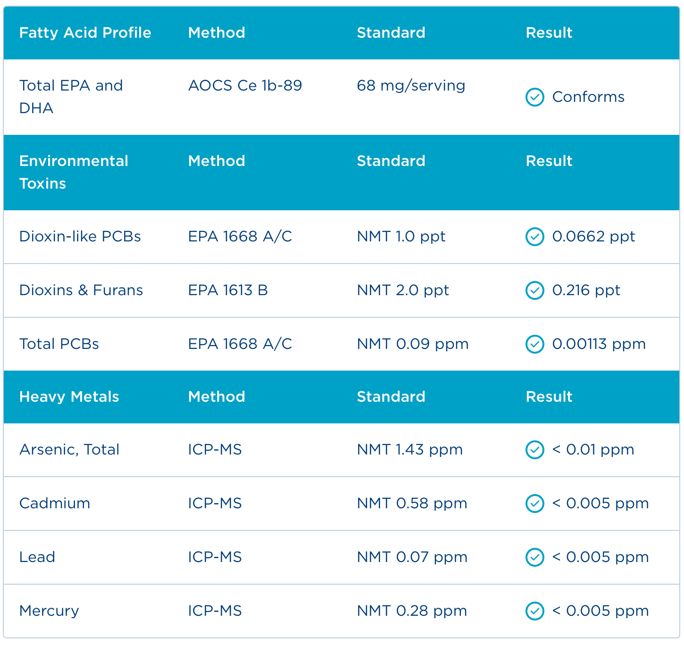Click the checkmark icon next to 0.00113 ppm

(534, 344)
